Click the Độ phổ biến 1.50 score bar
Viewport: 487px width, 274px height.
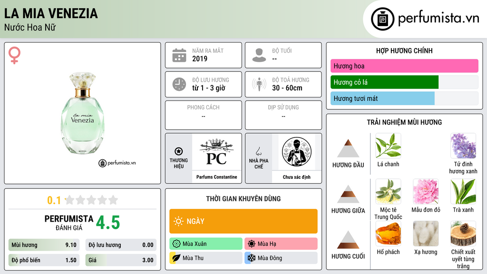pyautogui.click(x=44, y=260)
